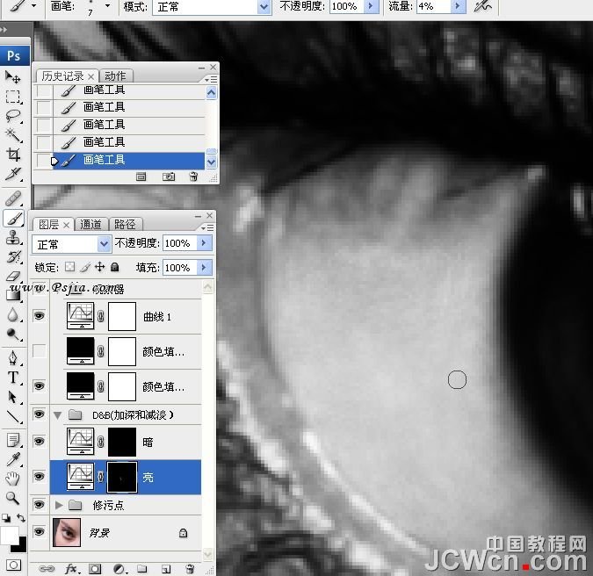Toggle Quick Mask mode
This screenshot has width=593, height=576.
(13, 565)
